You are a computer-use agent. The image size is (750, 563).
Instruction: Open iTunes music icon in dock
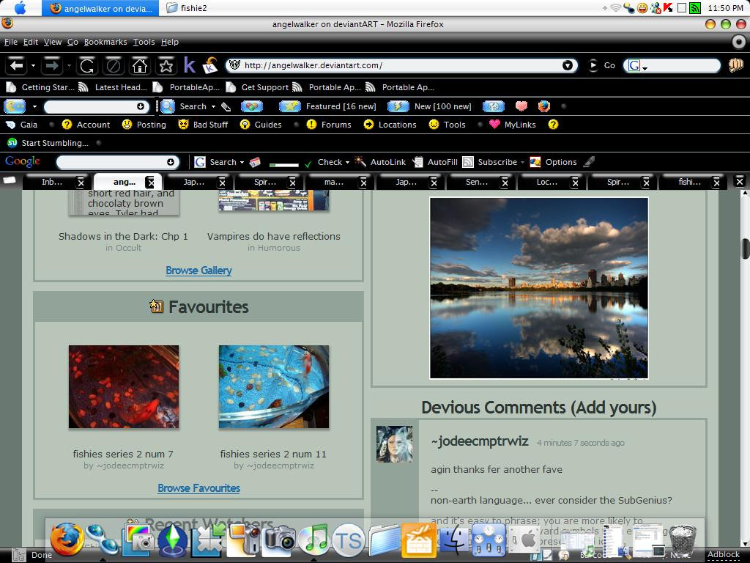click(x=313, y=540)
